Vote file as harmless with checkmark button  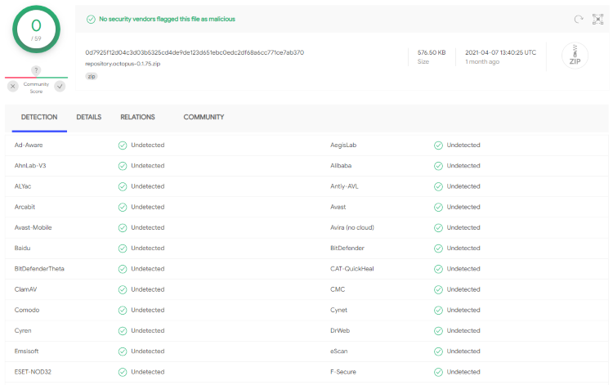(x=60, y=86)
